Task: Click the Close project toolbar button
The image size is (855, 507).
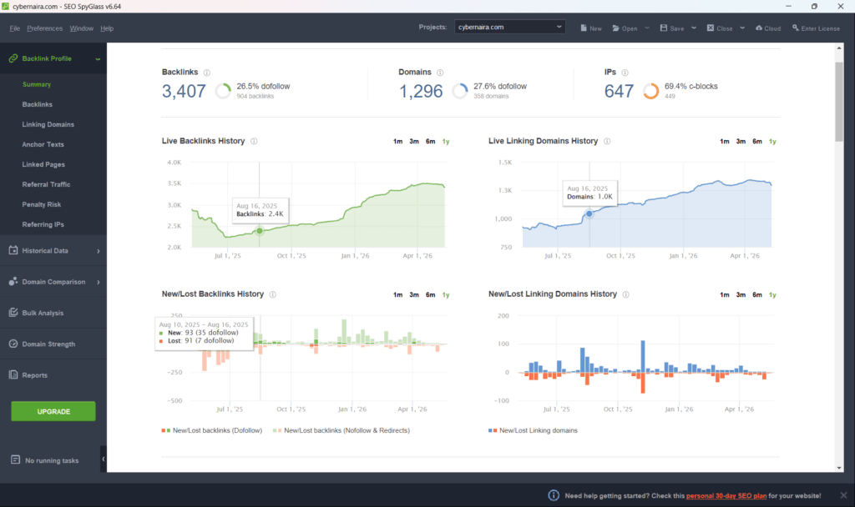Action: tap(720, 28)
